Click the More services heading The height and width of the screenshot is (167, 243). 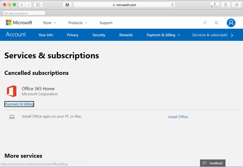coord(23,156)
